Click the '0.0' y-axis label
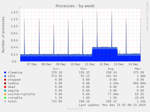The image size is (150, 112). coord(14,61)
